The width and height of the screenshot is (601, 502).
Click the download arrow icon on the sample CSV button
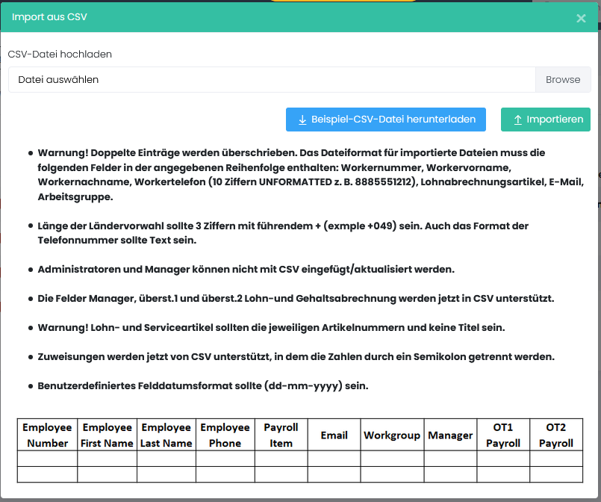coord(302,120)
